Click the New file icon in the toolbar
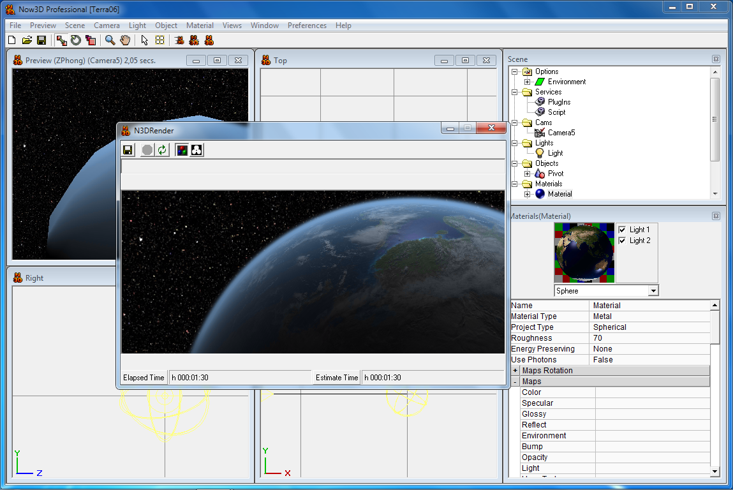This screenshot has height=490, width=733. pos(11,40)
